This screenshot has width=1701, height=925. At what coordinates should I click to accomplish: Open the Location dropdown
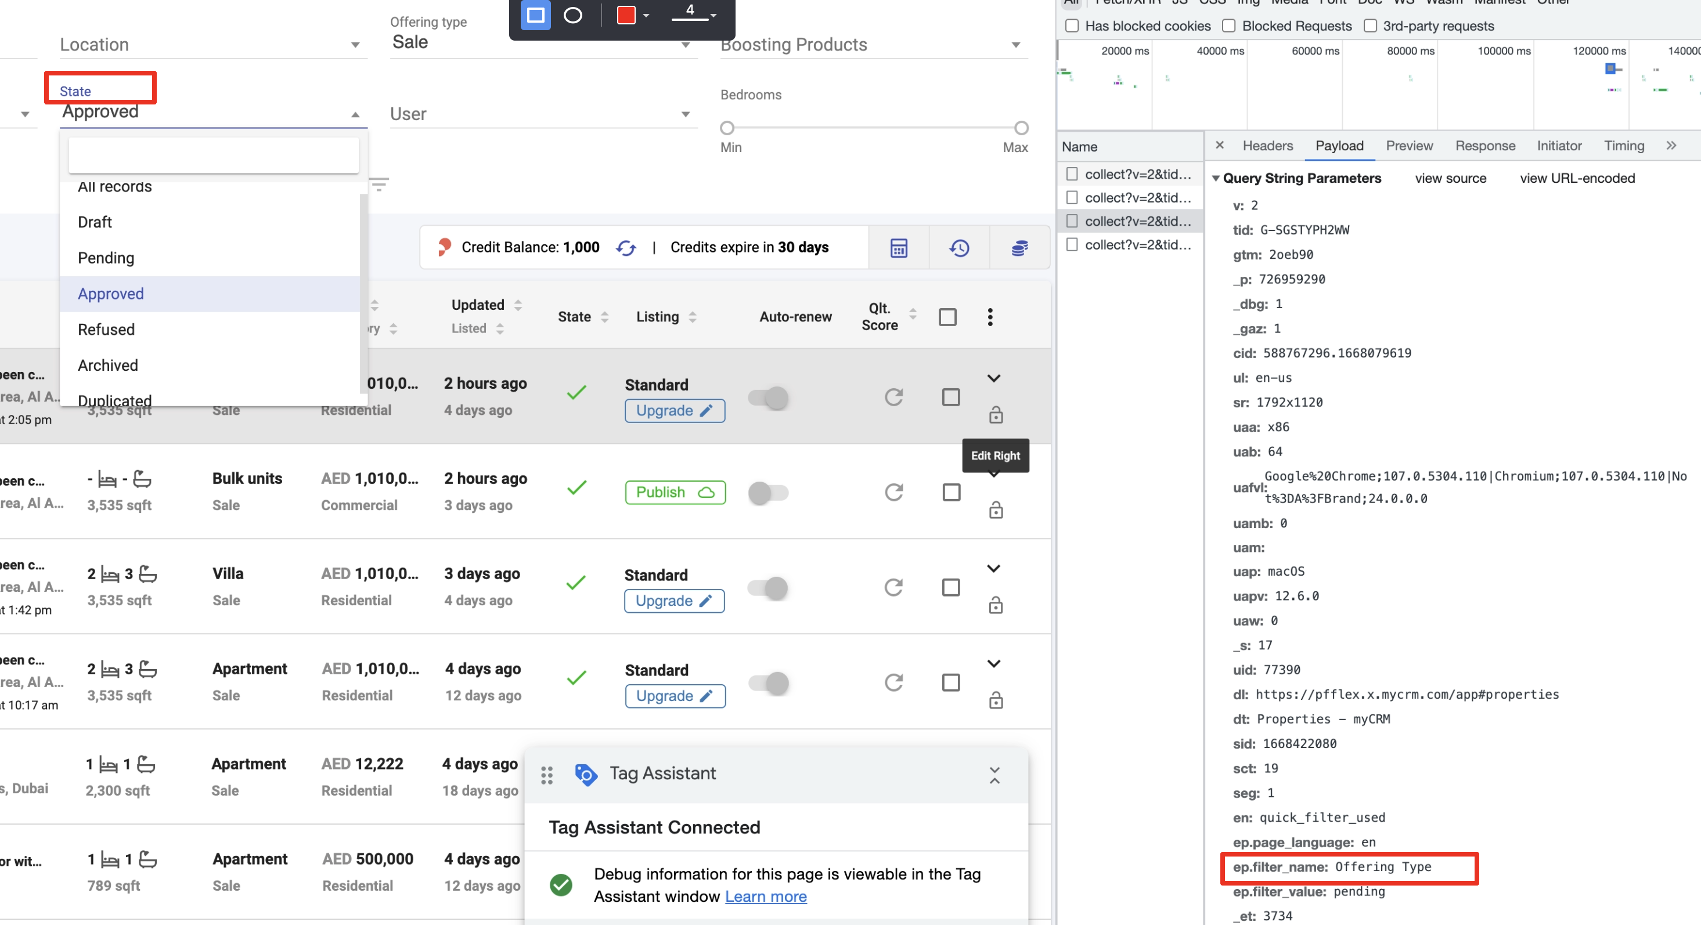click(211, 44)
